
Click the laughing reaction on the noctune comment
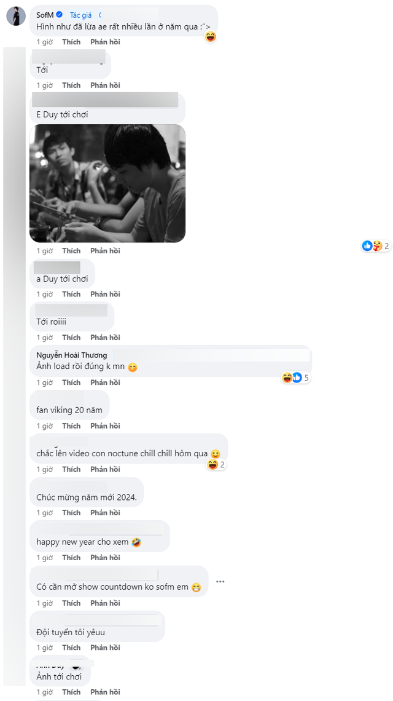pos(212,465)
